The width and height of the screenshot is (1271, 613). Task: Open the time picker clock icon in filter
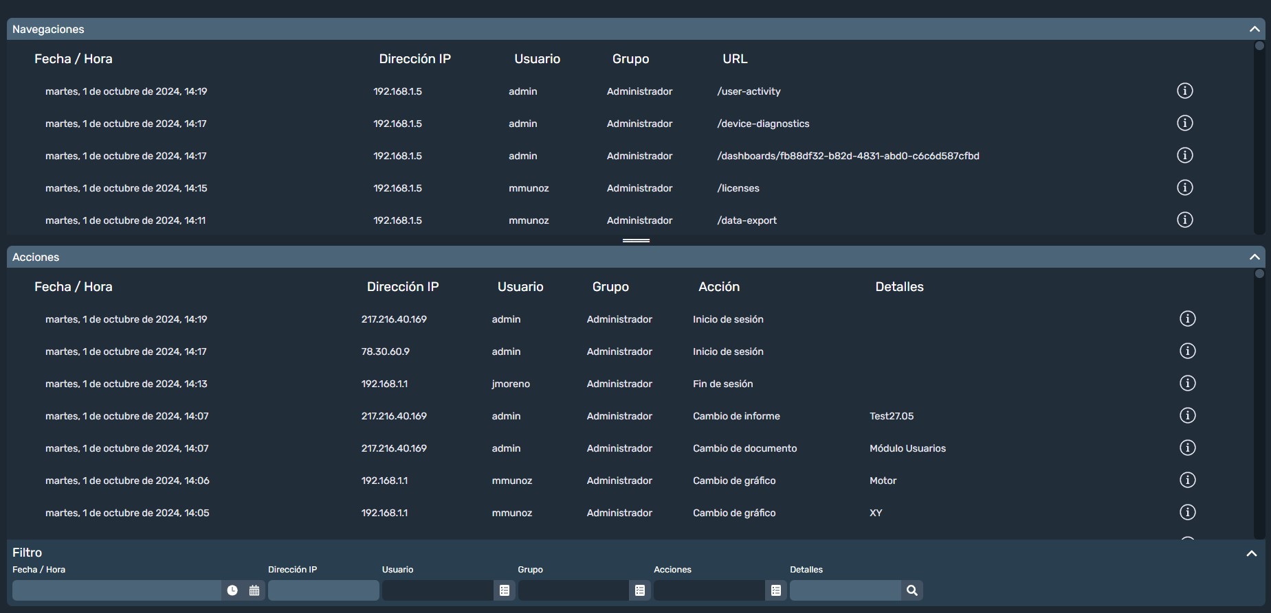click(x=232, y=590)
